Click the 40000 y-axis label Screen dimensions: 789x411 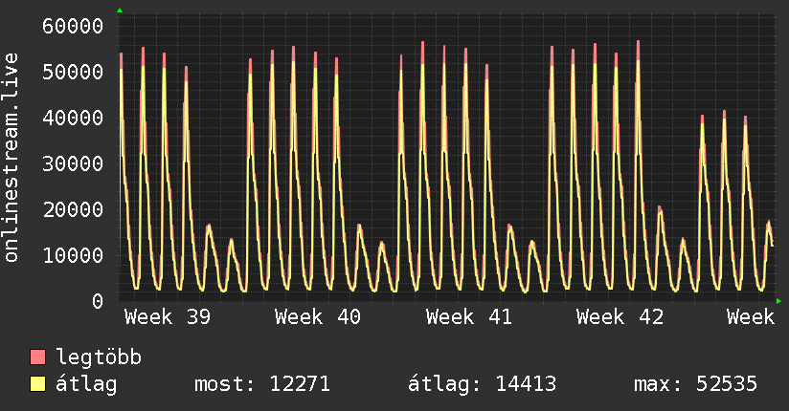[73, 119]
